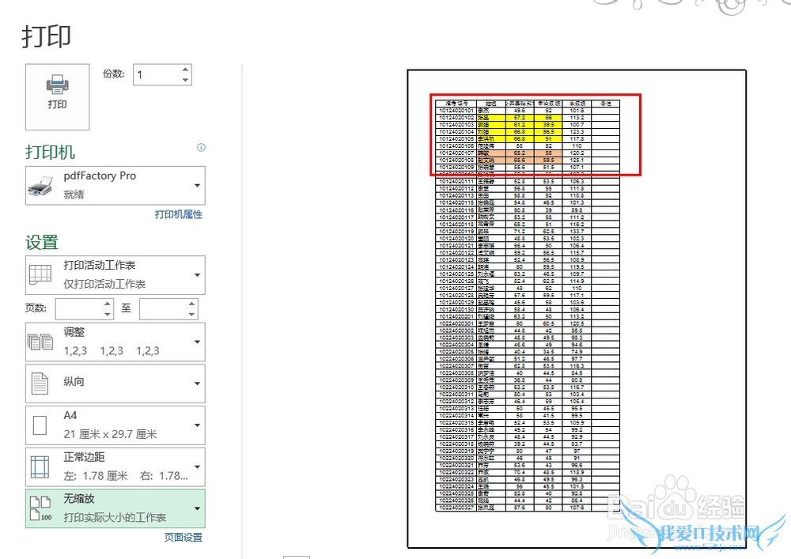Click the print preview page

[577, 308]
